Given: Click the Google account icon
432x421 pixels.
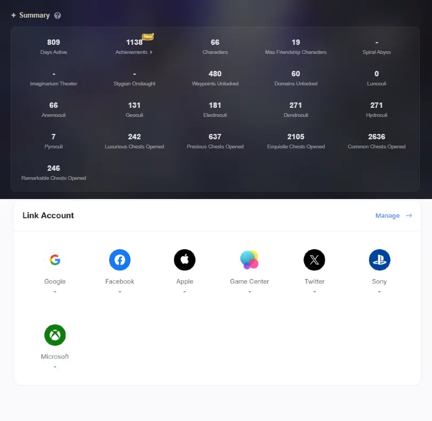Looking at the screenshot, I should coord(55,260).
